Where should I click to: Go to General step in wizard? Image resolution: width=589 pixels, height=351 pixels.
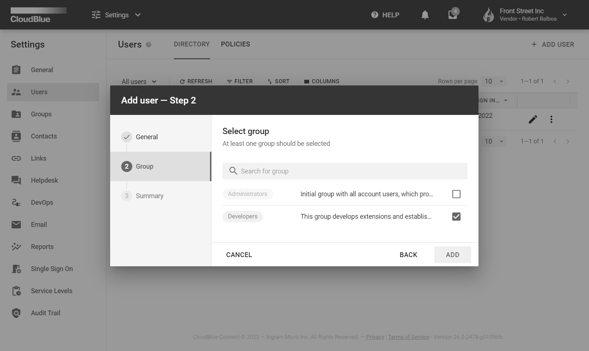pyautogui.click(x=161, y=137)
